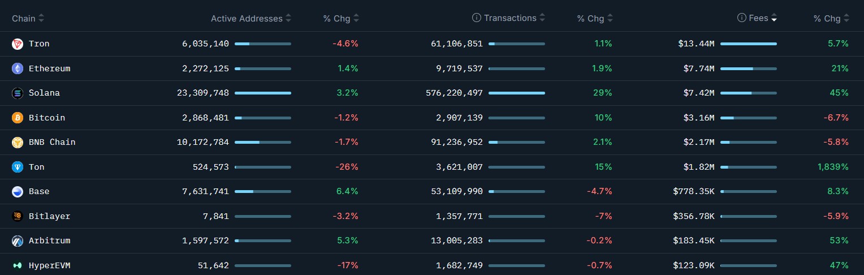
Task: Select Bitlayer active addresses value 7,841
Action: click(x=216, y=216)
